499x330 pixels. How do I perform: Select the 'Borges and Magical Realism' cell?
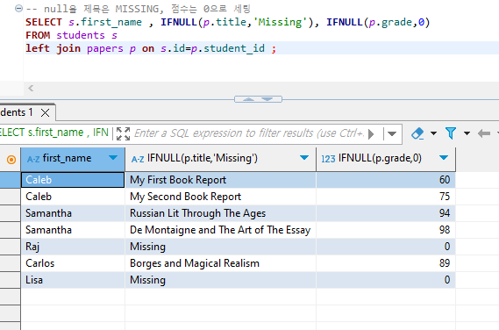220,263
